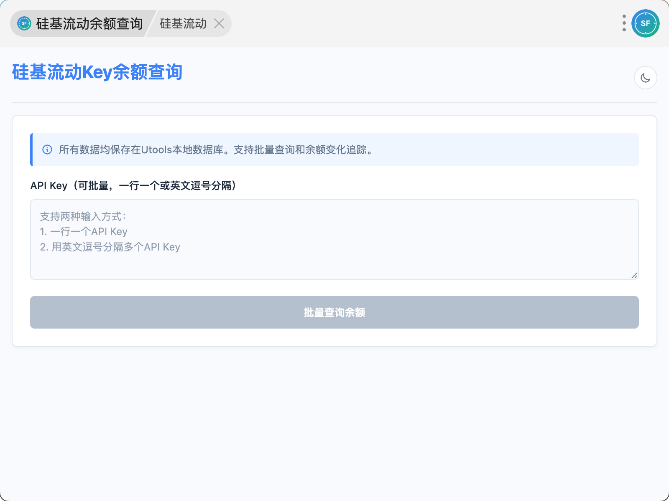Click the 硅基流动Key余额查询 heading
This screenshot has width=669, height=501.
(97, 72)
